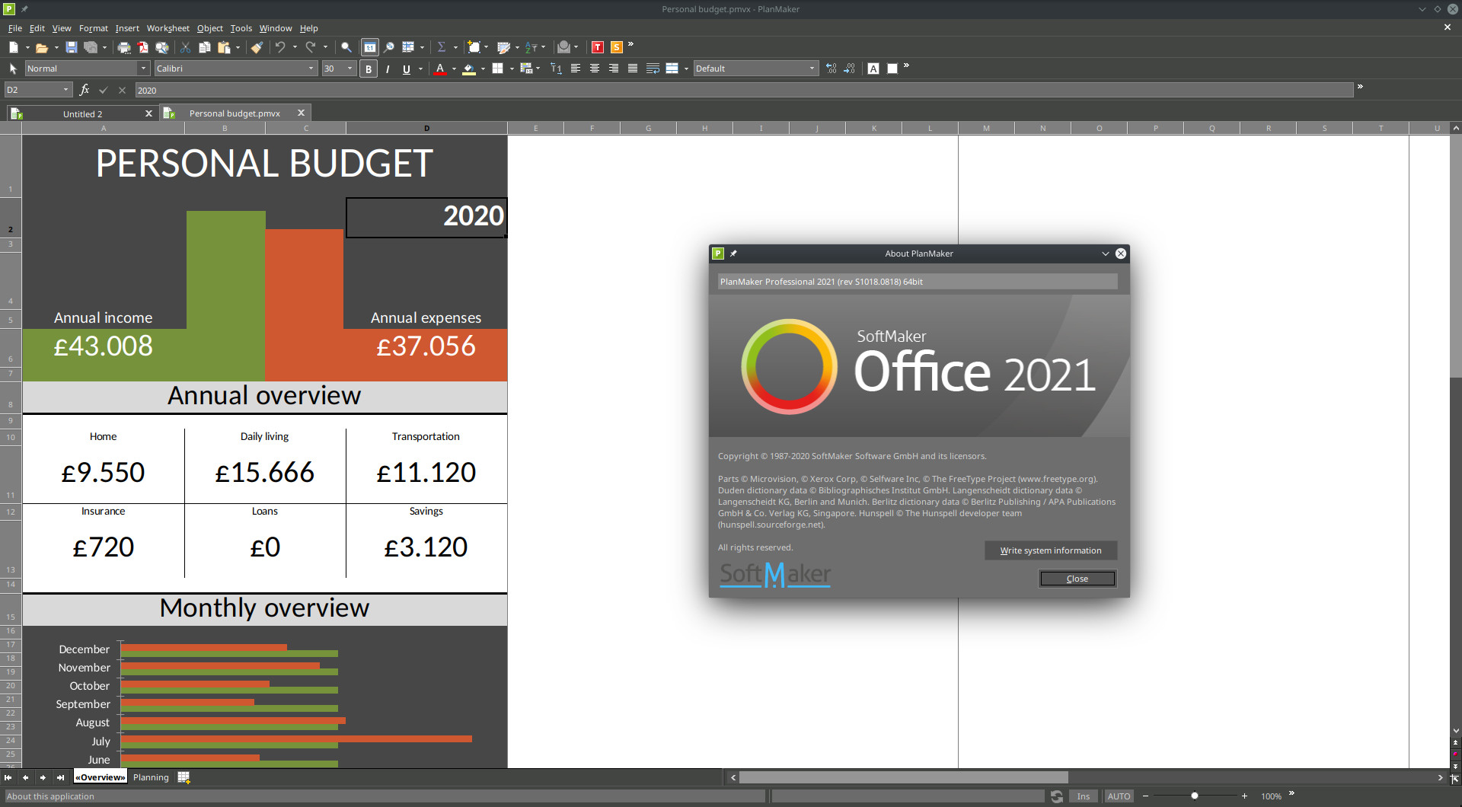
Task: Click the Print icon in the toolbar
Action: click(124, 47)
